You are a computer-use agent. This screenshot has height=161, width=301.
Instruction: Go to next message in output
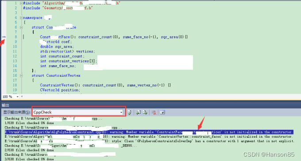click(145, 112)
